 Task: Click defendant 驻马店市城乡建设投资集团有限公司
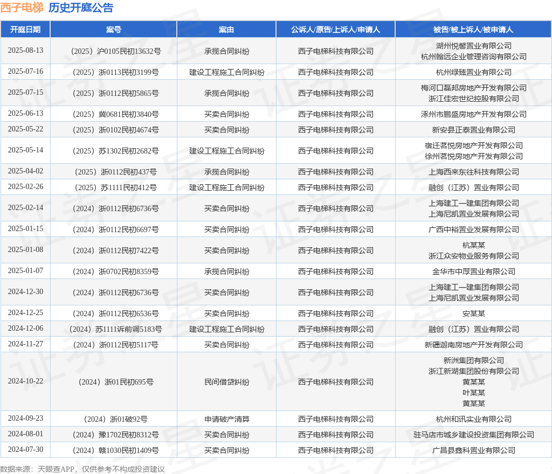coord(473,435)
